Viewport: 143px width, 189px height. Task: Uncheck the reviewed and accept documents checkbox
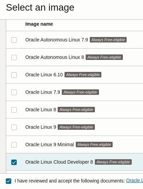pyautogui.click(x=9, y=181)
